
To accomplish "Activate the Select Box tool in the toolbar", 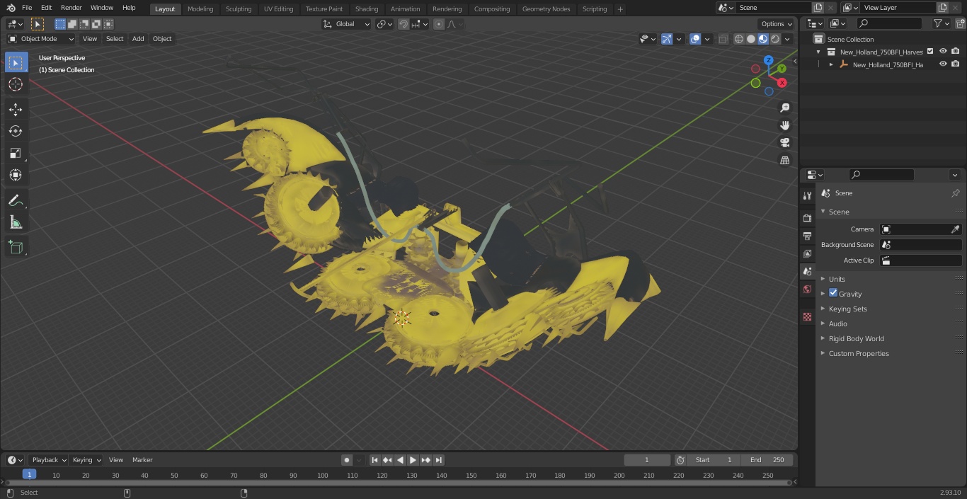I will 16,63.
